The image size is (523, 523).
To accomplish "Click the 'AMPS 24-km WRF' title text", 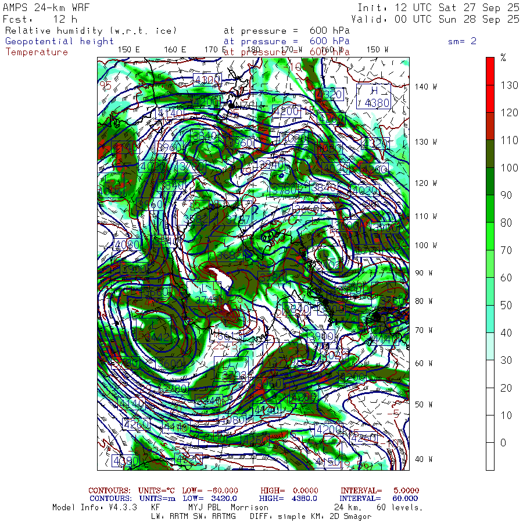I will (x=46, y=8).
